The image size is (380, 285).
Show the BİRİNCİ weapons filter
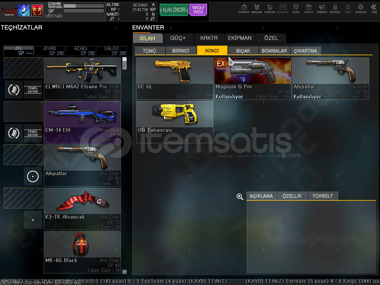pyautogui.click(x=181, y=50)
